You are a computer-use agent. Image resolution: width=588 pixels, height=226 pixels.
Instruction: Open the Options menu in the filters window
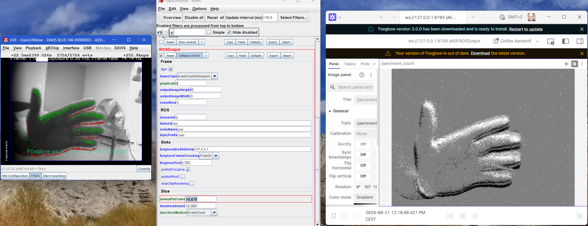coord(199,9)
